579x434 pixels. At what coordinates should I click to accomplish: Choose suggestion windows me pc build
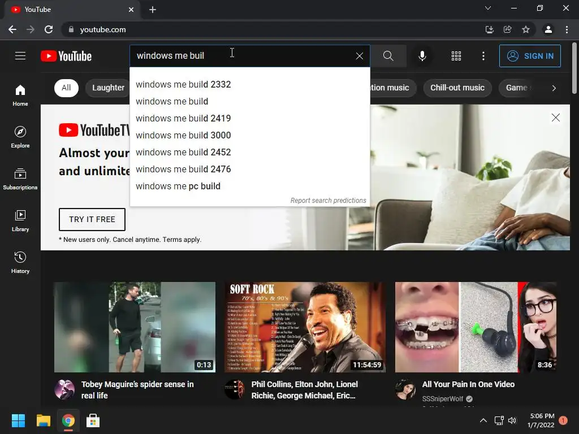click(249, 186)
